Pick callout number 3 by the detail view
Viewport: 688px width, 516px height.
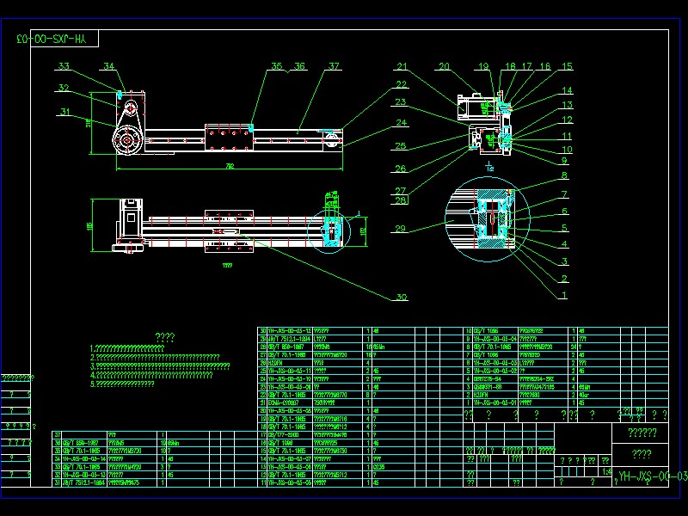(564, 261)
